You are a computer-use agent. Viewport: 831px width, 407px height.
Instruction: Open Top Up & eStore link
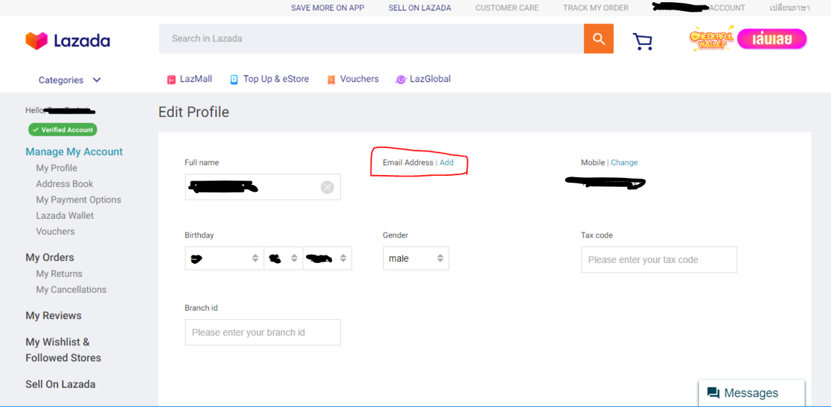[x=276, y=79]
